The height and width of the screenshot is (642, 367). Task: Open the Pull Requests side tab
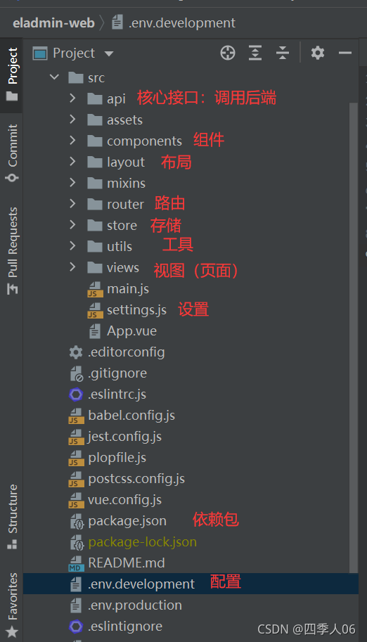click(x=12, y=250)
